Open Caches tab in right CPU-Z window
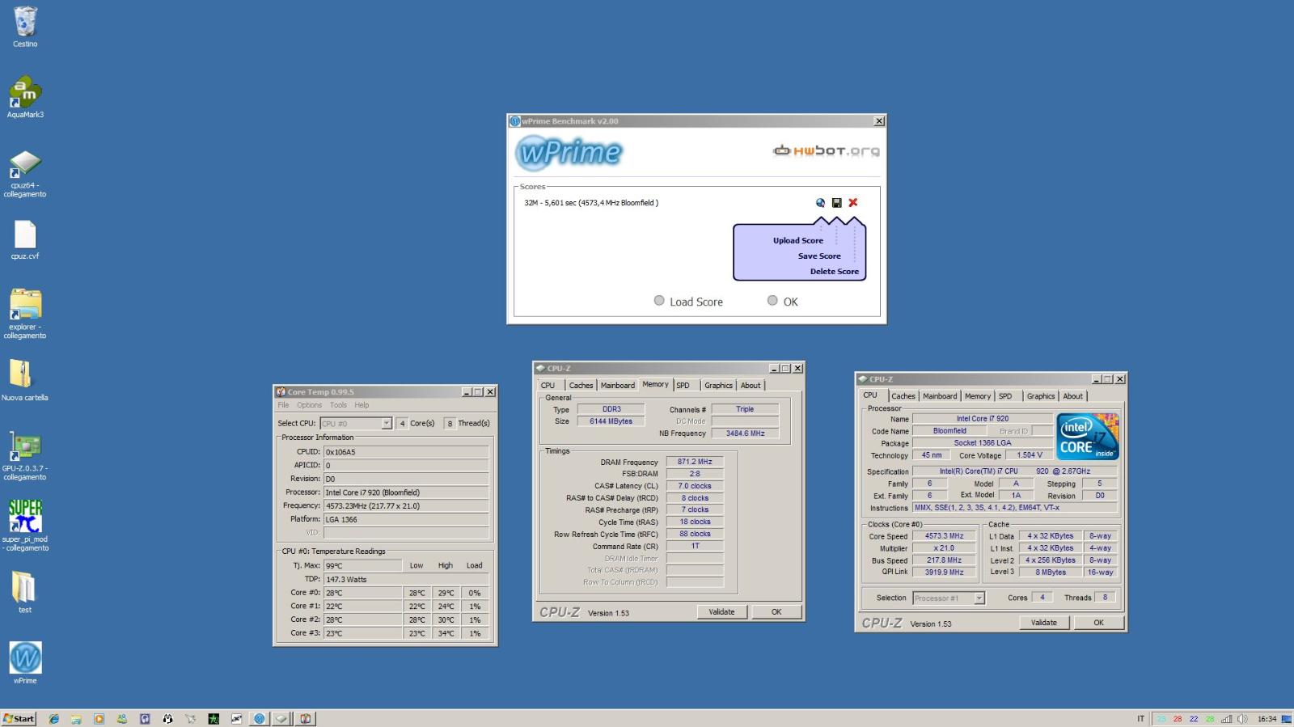Screen dimensions: 1294x727 coord(903,396)
